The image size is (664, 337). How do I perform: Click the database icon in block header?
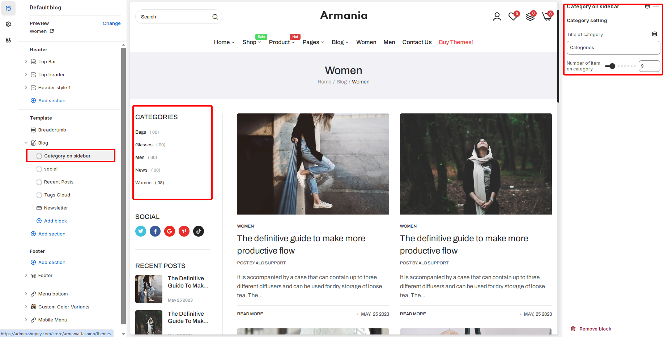647,7
